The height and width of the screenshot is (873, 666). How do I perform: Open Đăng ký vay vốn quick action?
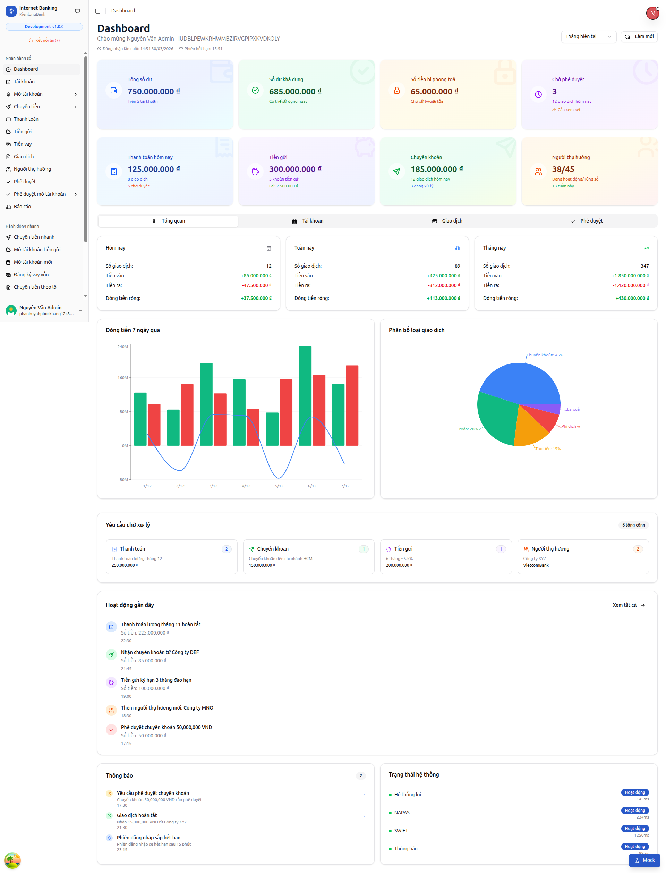click(42, 275)
